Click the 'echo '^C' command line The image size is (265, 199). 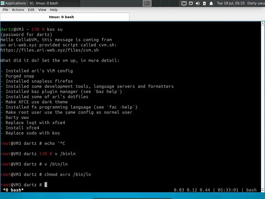pyautogui.click(x=55, y=143)
